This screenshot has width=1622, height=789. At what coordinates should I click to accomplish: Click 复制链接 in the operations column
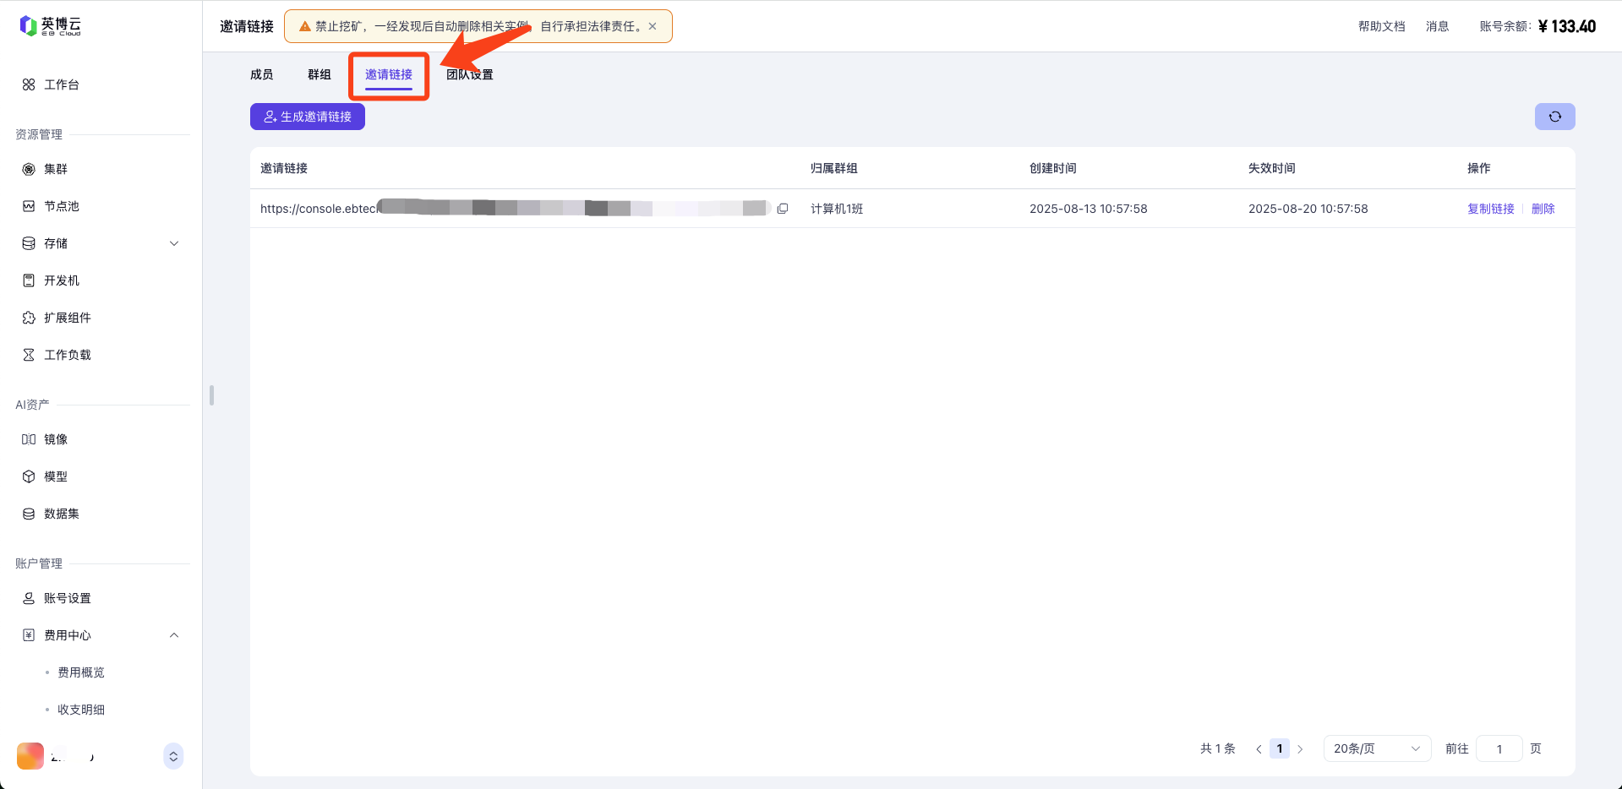[x=1490, y=209]
